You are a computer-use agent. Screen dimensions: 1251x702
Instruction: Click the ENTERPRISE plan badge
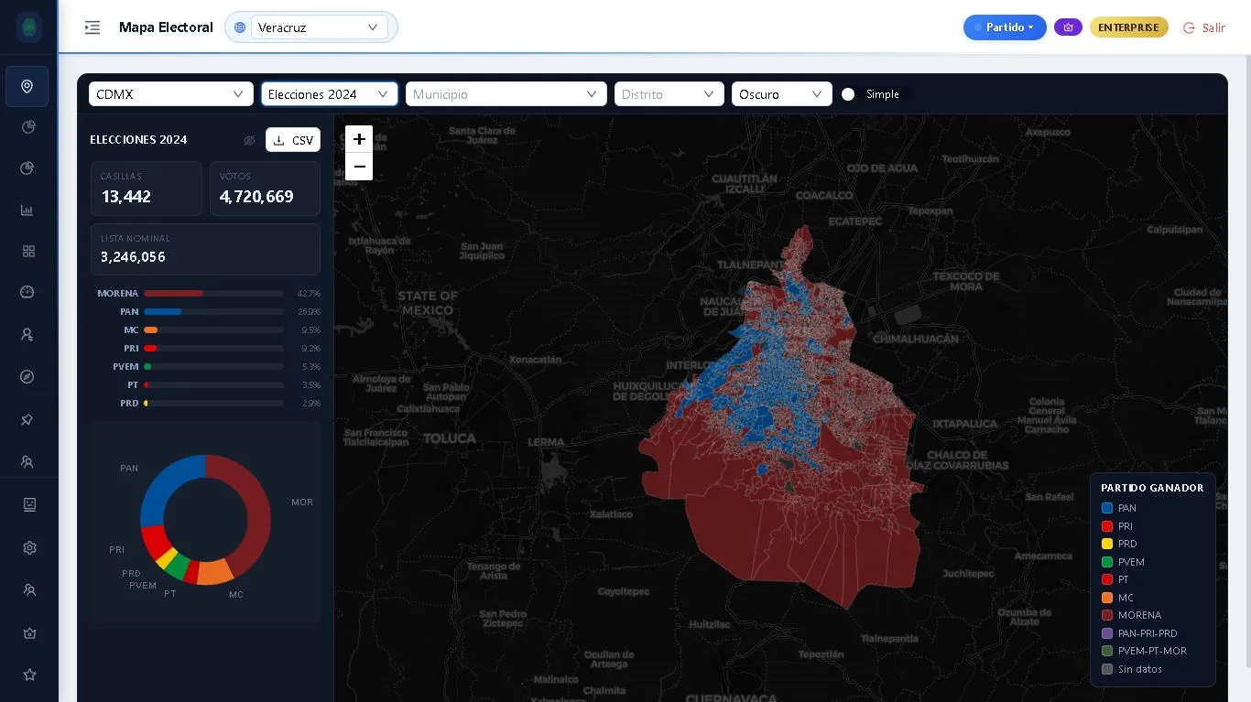point(1128,27)
